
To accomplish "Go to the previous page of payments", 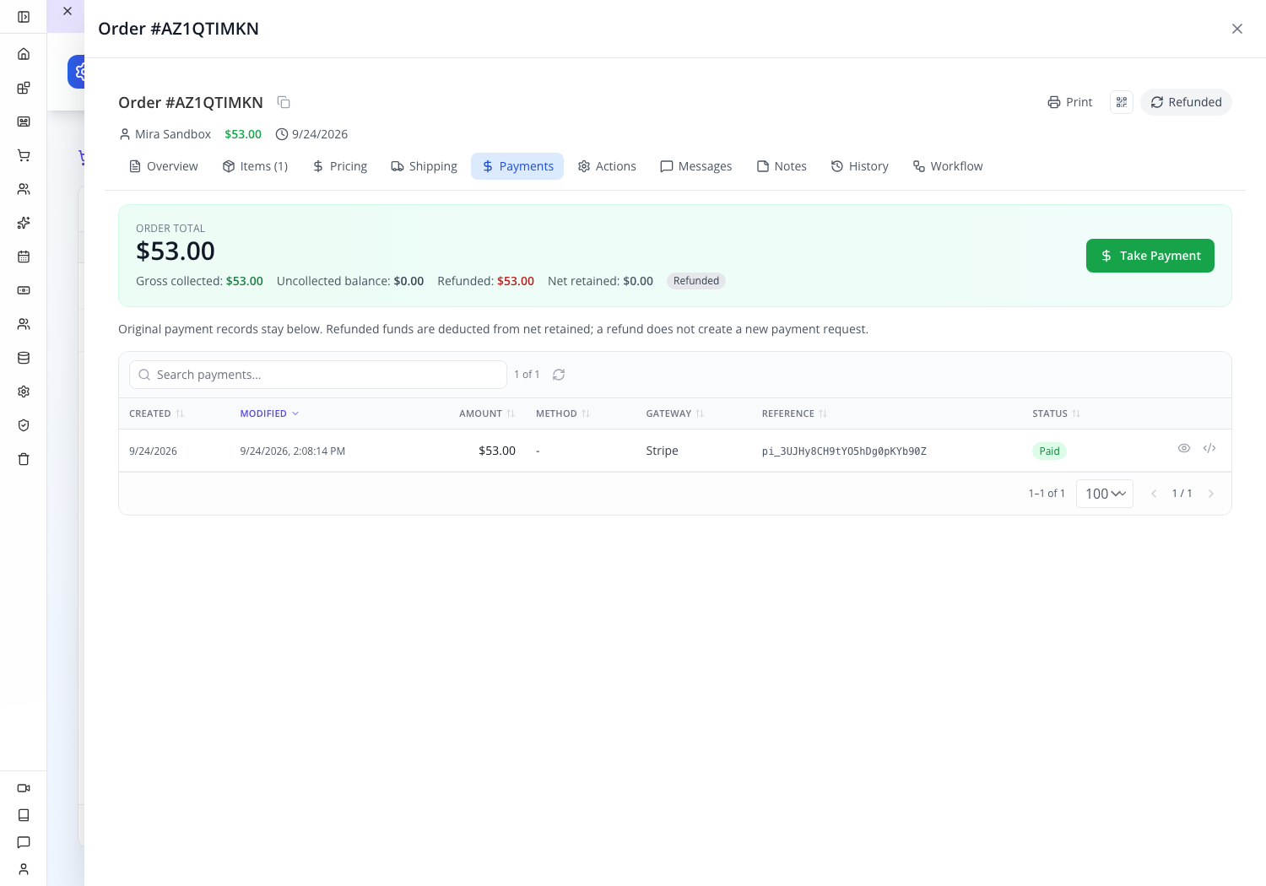I will (x=1154, y=494).
